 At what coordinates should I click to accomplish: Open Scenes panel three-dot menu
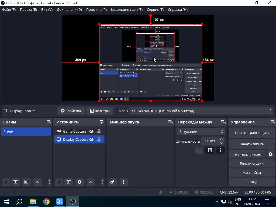click(49, 182)
